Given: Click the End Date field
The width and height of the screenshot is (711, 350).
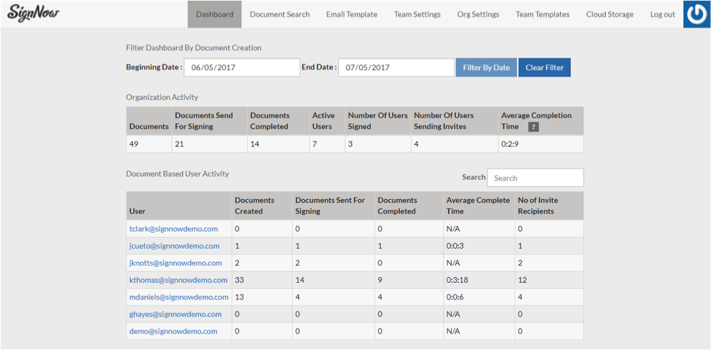Looking at the screenshot, I should point(396,68).
